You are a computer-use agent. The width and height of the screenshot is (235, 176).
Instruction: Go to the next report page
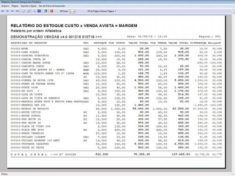tap(12, 11)
